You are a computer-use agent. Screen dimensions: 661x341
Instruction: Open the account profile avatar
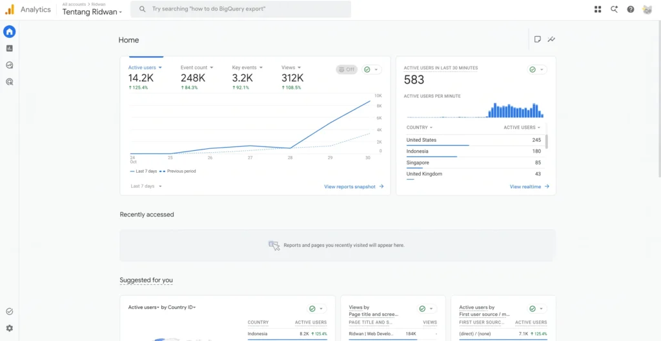[647, 9]
